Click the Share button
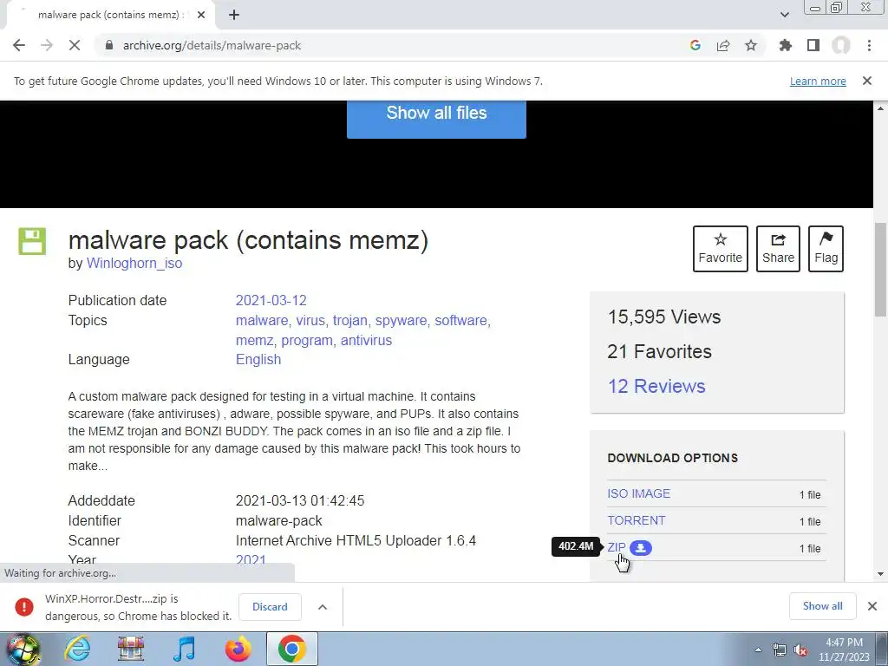 point(778,249)
